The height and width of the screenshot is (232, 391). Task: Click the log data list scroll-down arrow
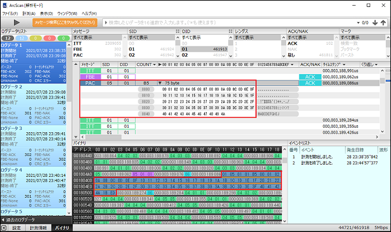(69, 213)
